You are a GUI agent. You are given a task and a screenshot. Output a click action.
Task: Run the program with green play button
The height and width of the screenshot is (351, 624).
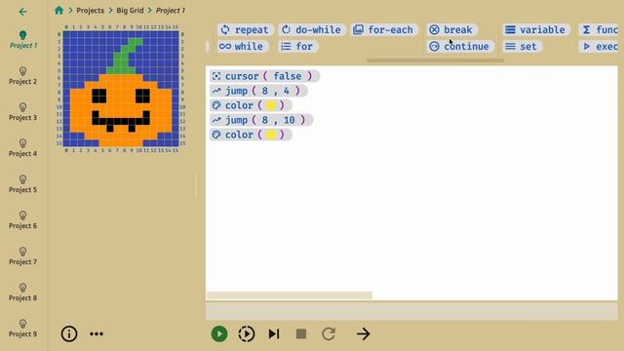click(x=219, y=333)
